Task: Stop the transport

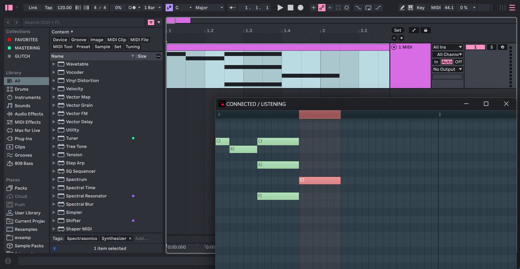Action: pyautogui.click(x=290, y=8)
